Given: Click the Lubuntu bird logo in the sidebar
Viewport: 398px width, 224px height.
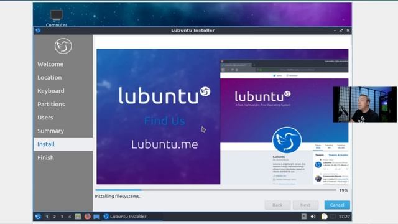Looking at the screenshot, I should pos(63,46).
